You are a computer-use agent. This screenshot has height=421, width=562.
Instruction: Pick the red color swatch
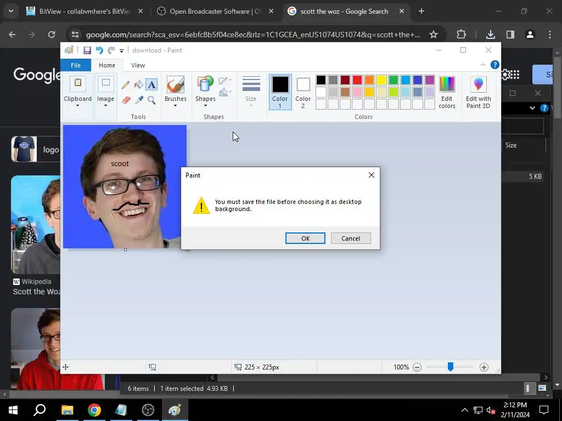(357, 80)
